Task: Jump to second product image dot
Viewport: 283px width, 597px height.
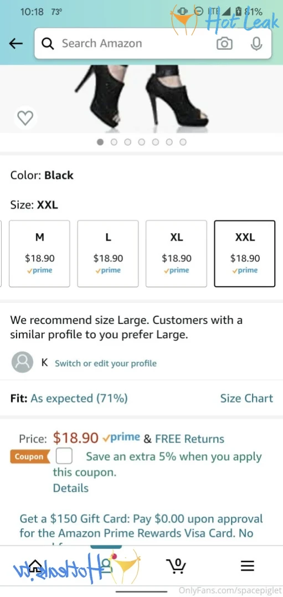Action: (x=114, y=142)
